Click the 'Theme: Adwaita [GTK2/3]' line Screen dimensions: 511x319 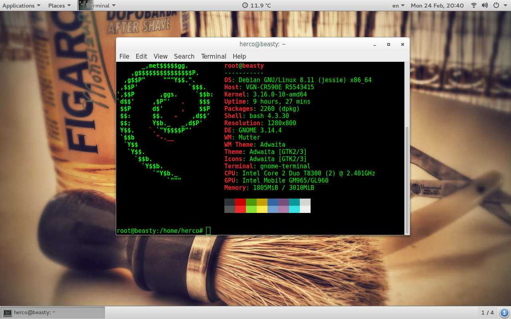[x=265, y=152]
